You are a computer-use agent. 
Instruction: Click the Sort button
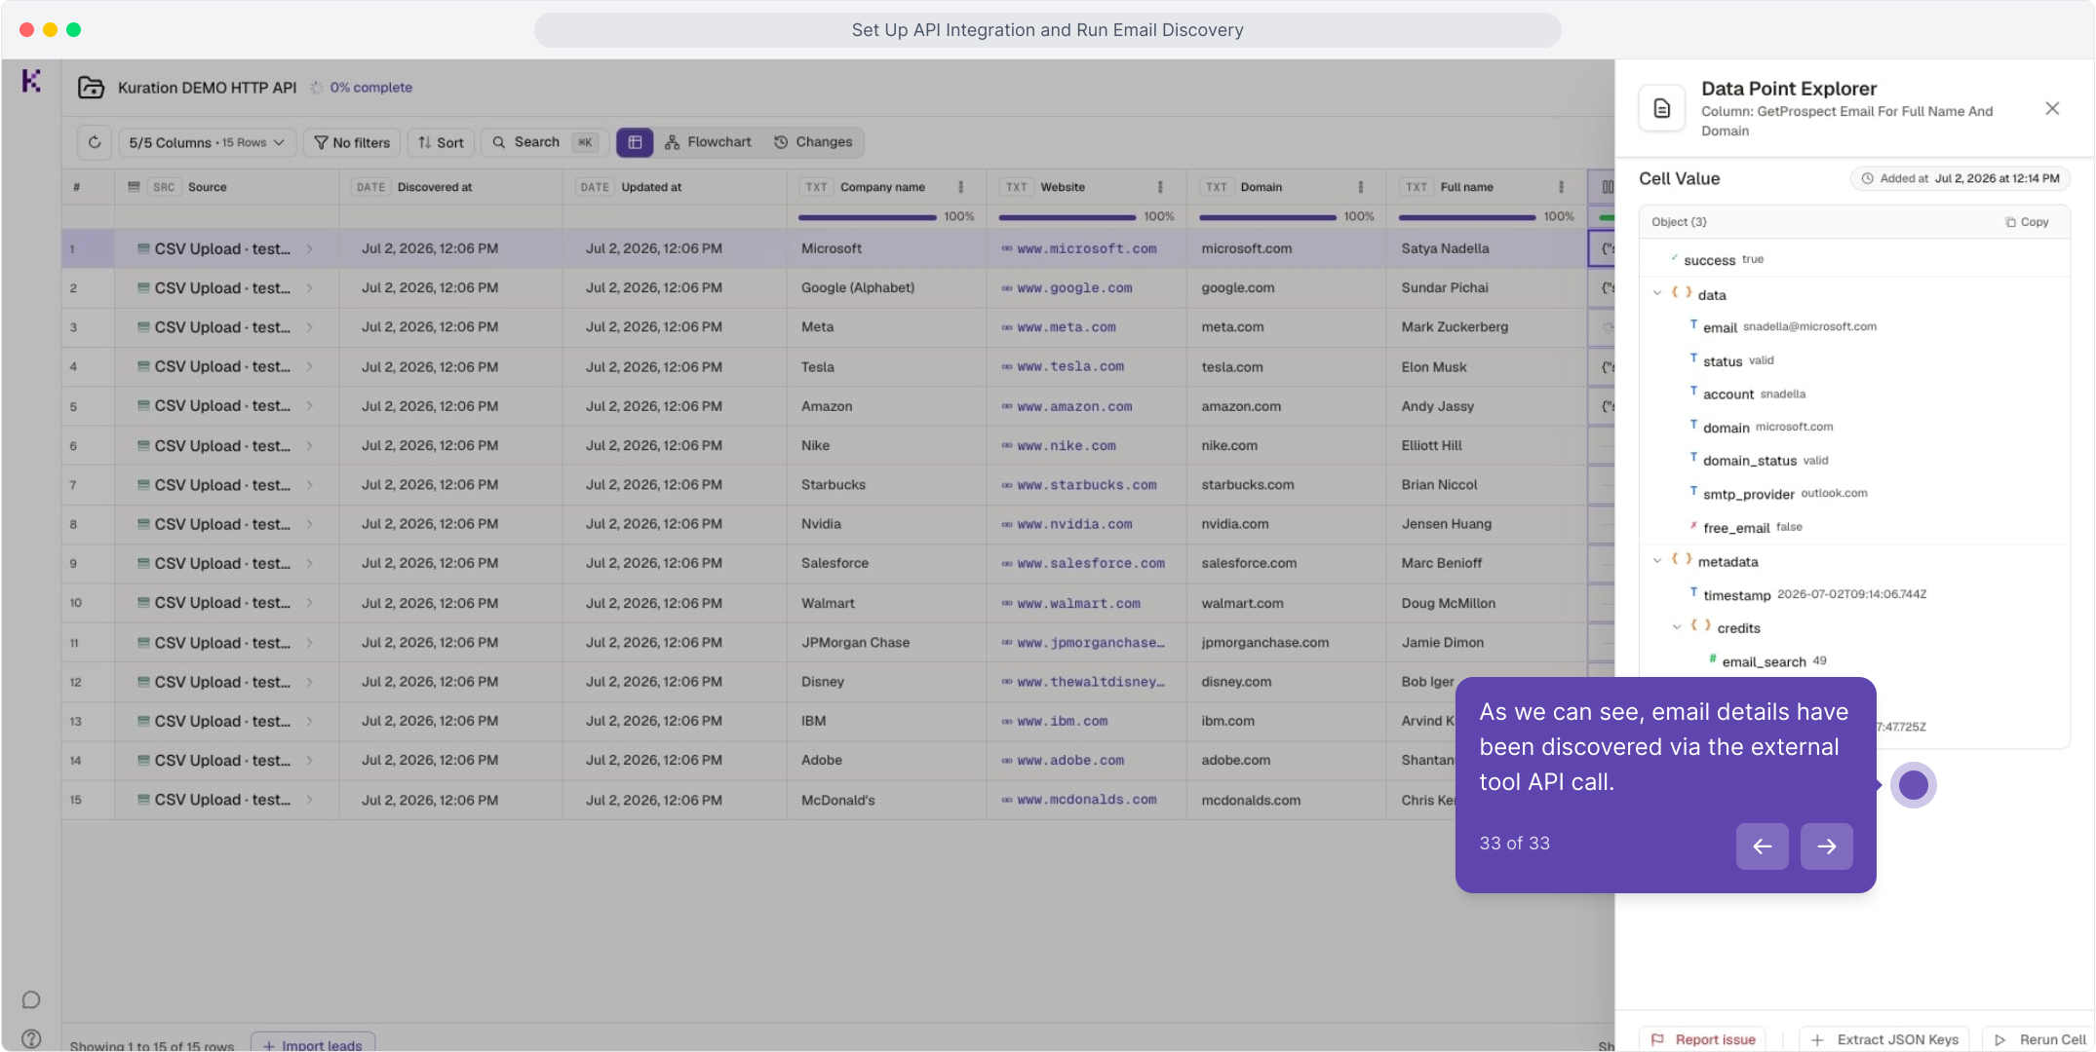point(441,142)
